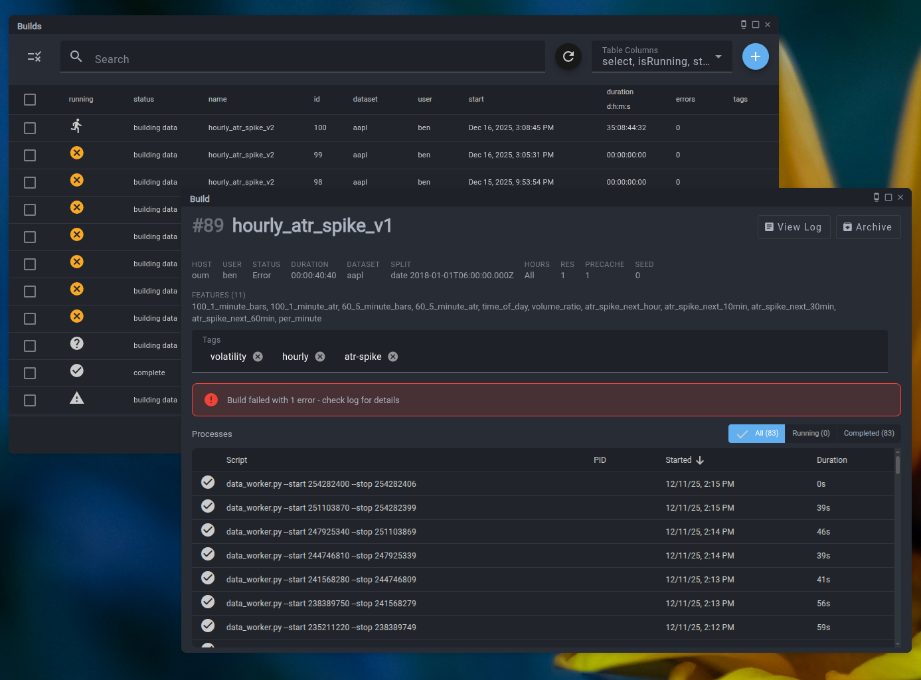Open the View Log button
This screenshot has height=680, width=921.
coord(794,227)
